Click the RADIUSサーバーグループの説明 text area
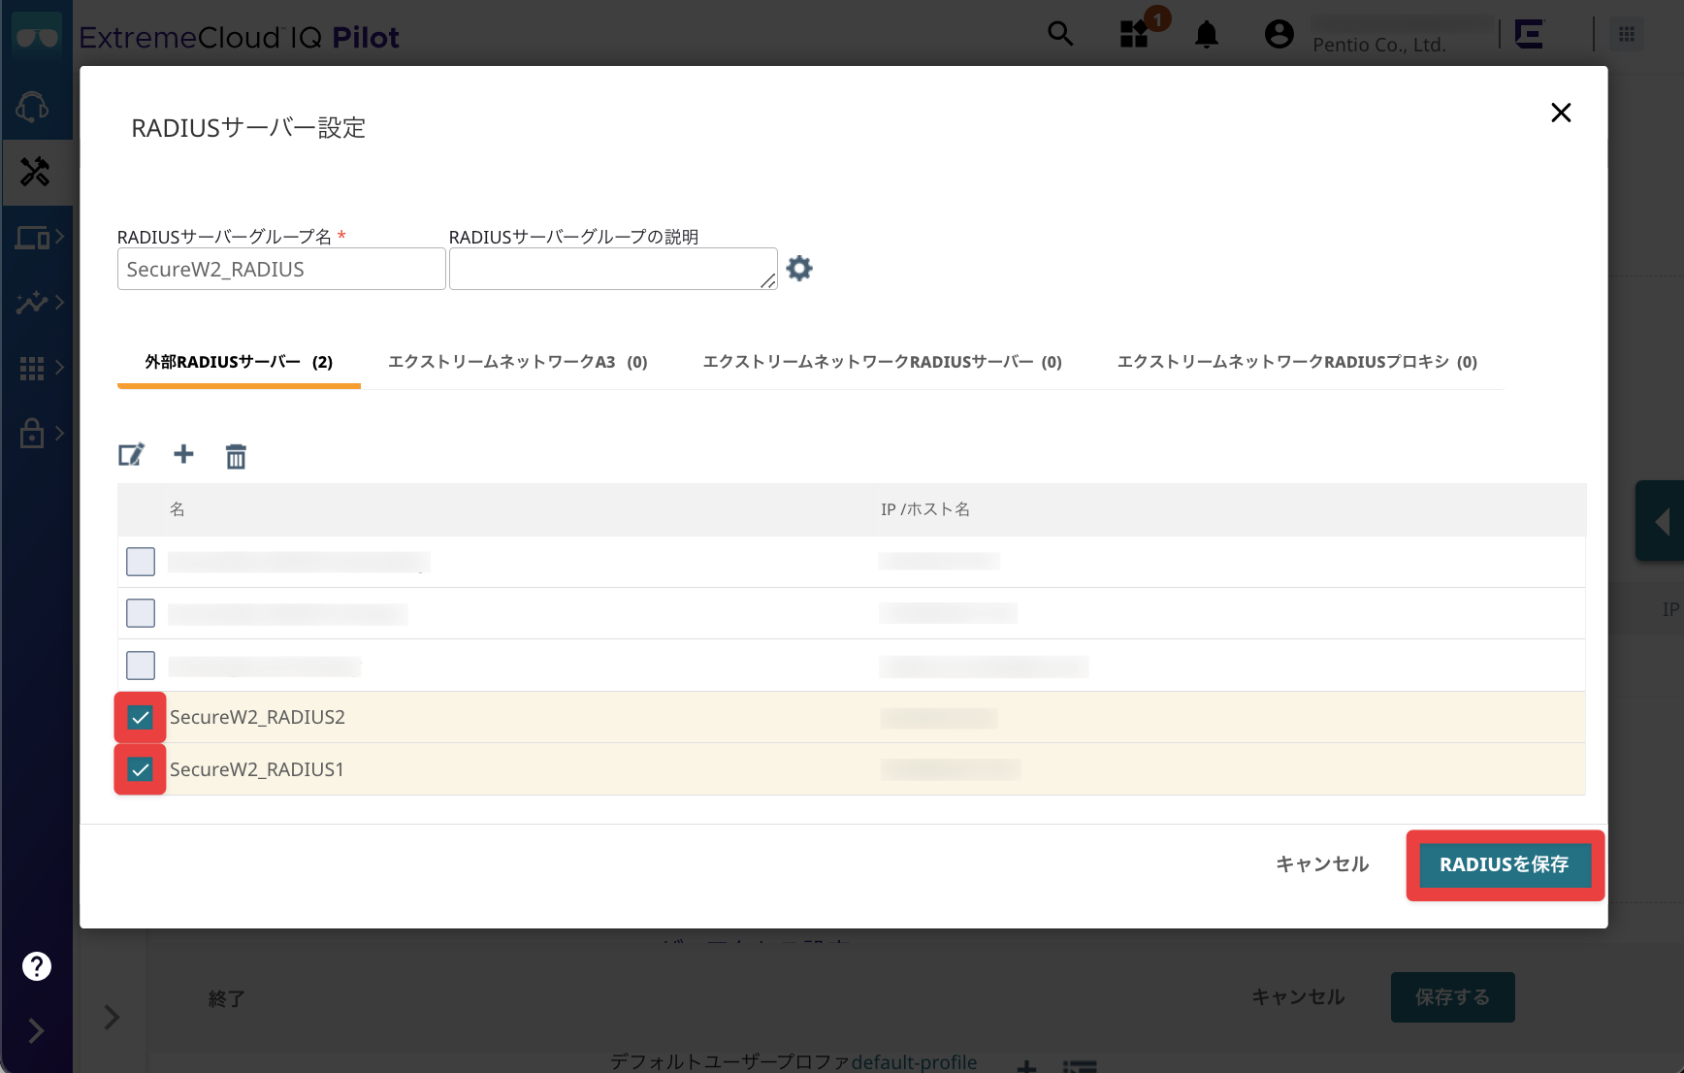This screenshot has width=1684, height=1073. click(x=613, y=269)
